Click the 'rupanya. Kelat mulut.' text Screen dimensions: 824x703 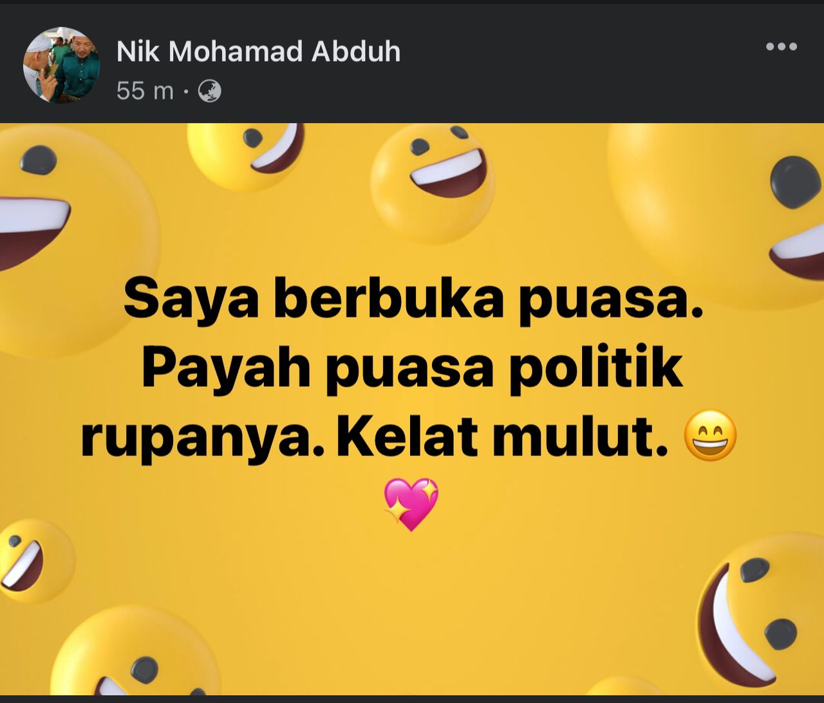click(x=375, y=436)
